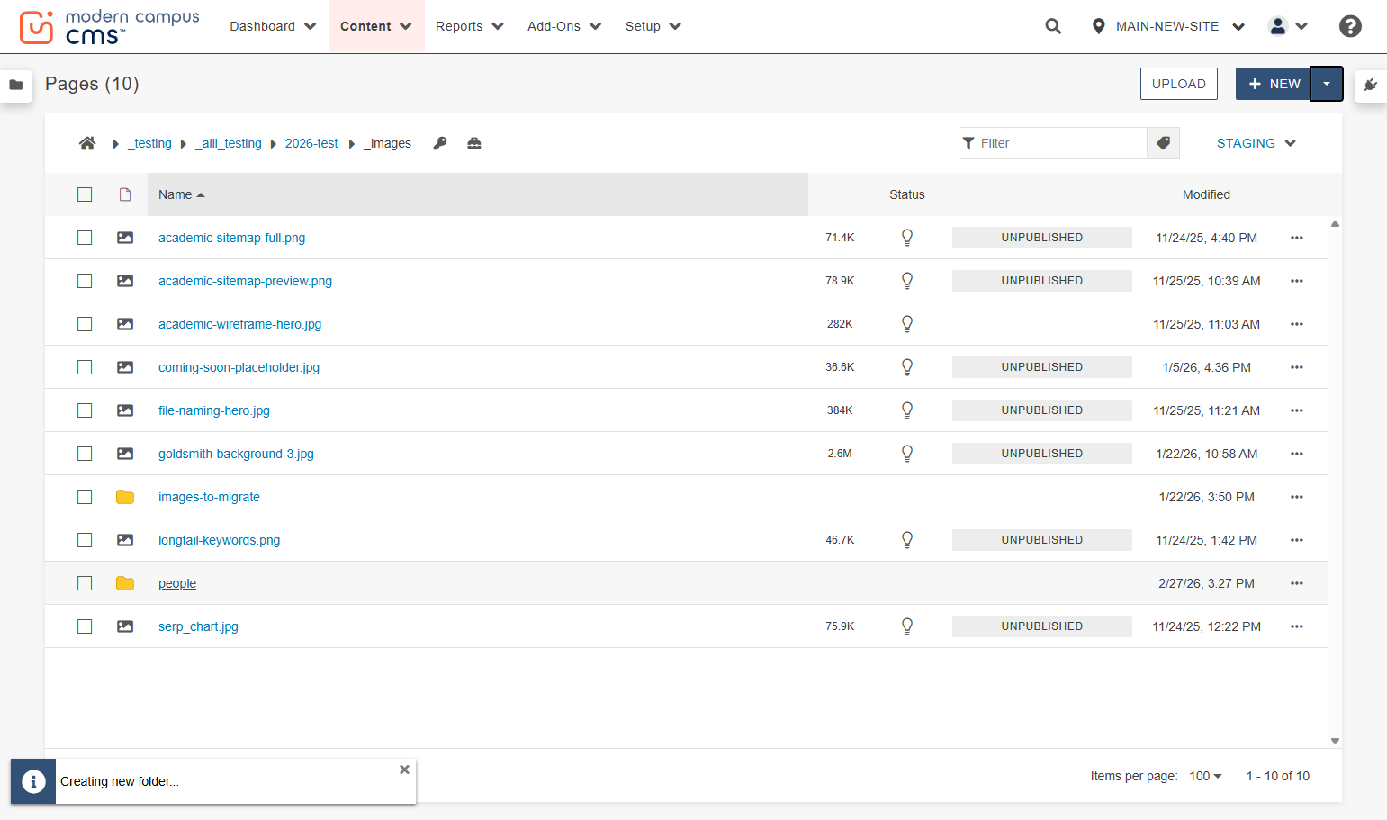
Task: Check the images-to-migrate folder checkbox
Action: (x=85, y=497)
